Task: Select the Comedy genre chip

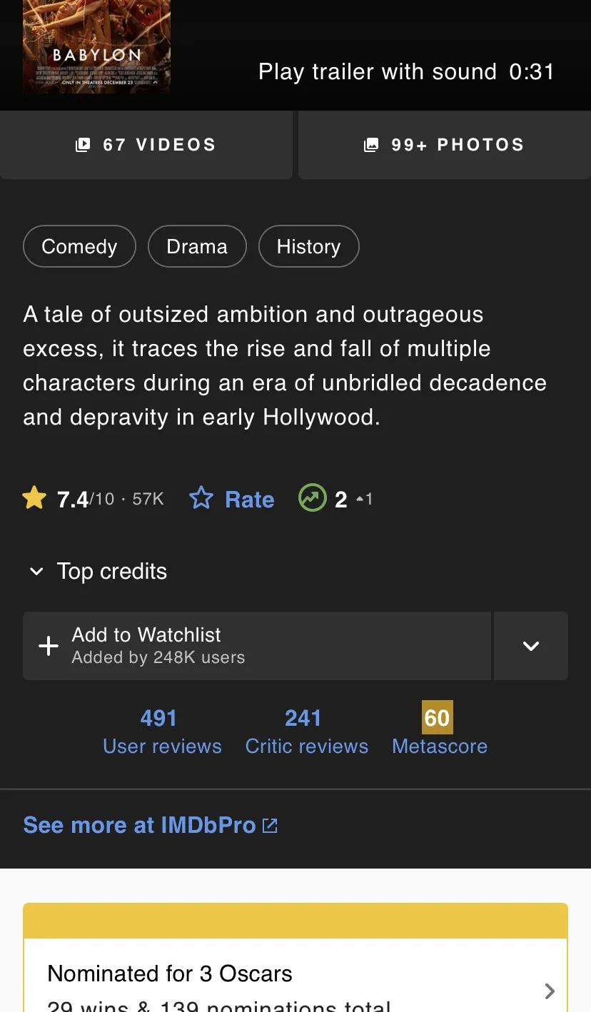Action: click(x=79, y=246)
